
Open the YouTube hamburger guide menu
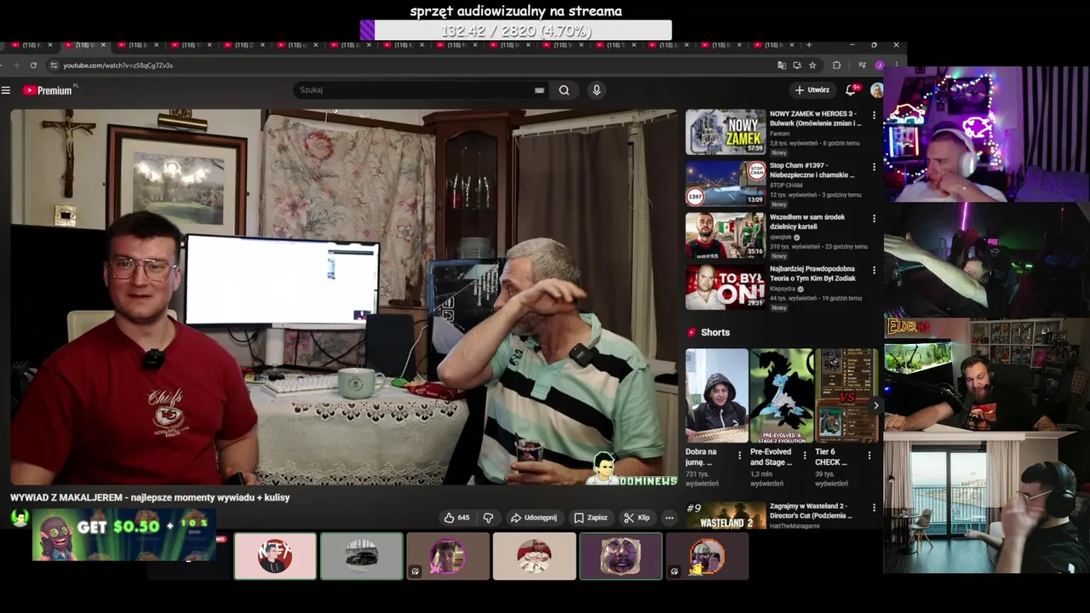pyautogui.click(x=6, y=90)
